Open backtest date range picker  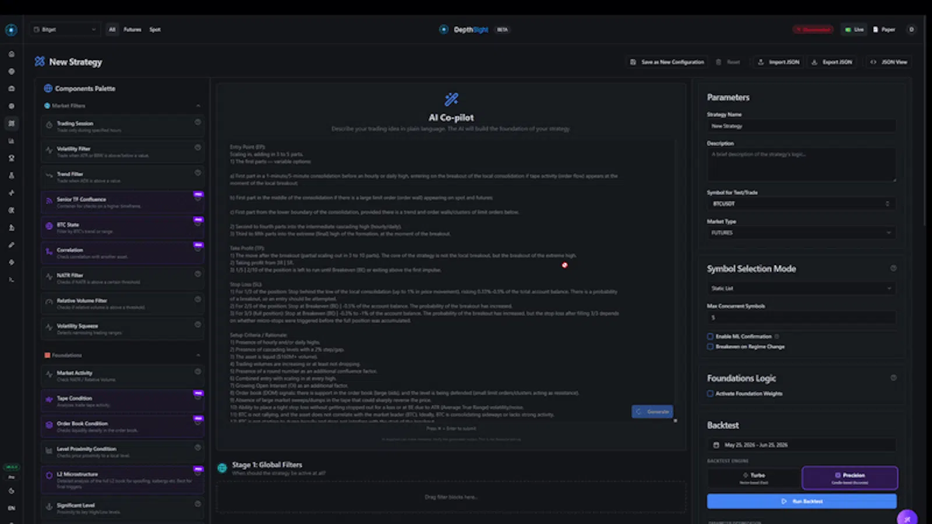point(802,445)
